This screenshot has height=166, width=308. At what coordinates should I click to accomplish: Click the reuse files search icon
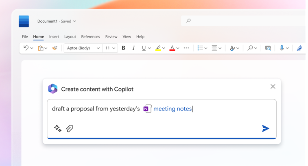tap(268, 48)
